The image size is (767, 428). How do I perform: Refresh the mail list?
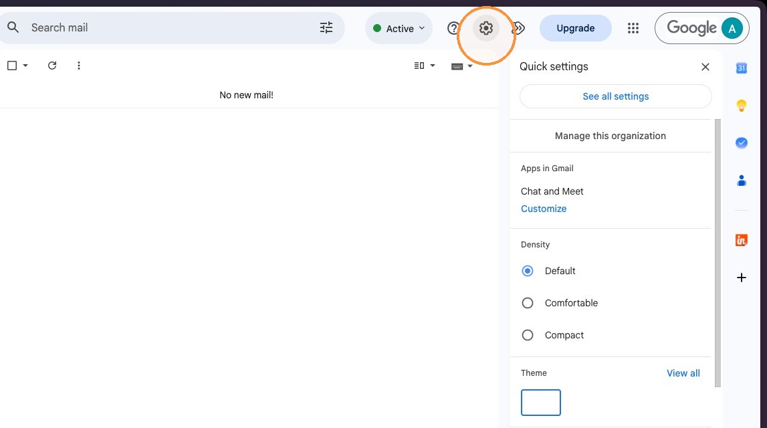click(52, 65)
